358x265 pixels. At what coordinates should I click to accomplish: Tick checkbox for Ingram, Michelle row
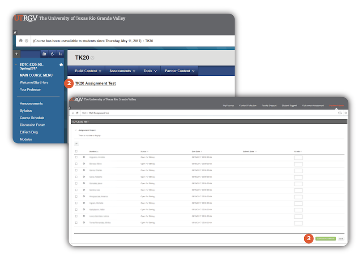pos(76,203)
